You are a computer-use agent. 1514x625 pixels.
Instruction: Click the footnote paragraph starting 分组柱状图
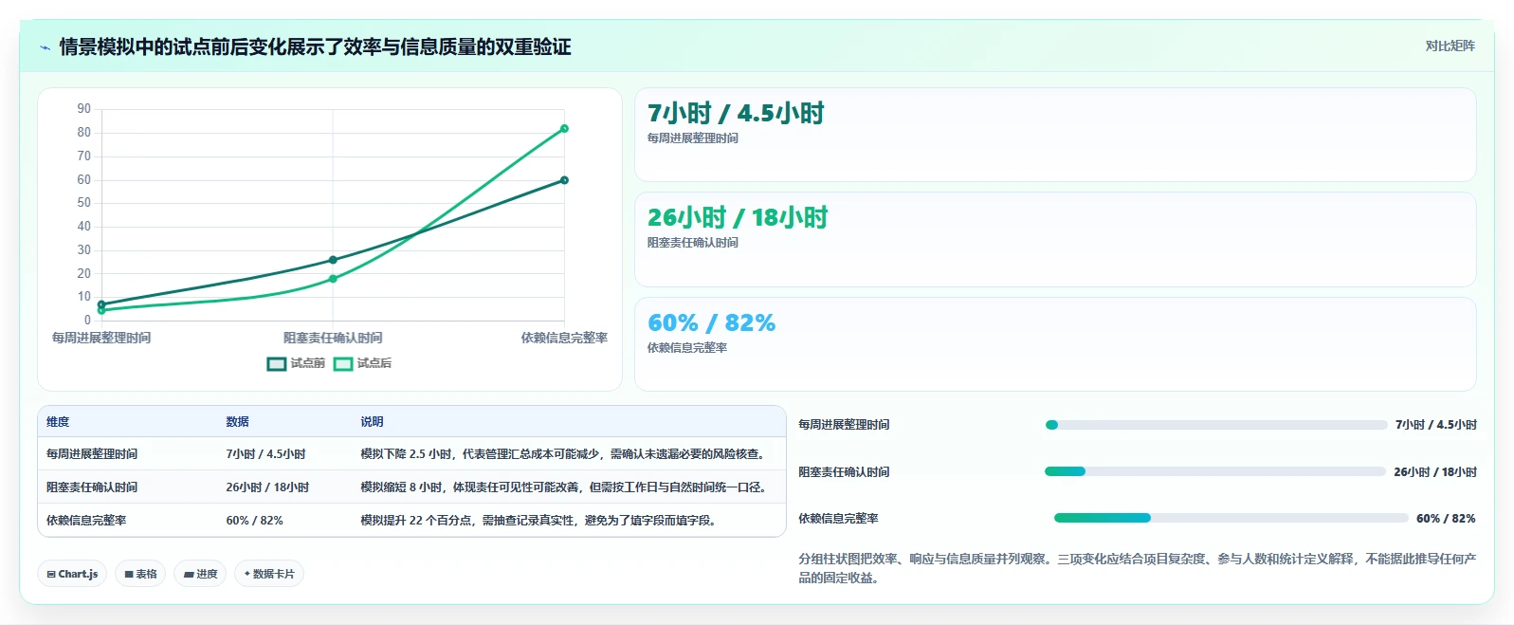[1137, 568]
